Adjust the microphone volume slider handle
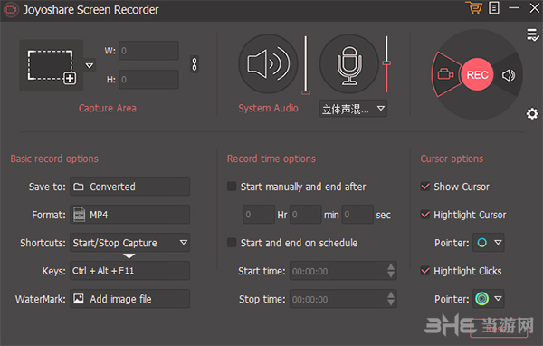 click(x=386, y=63)
